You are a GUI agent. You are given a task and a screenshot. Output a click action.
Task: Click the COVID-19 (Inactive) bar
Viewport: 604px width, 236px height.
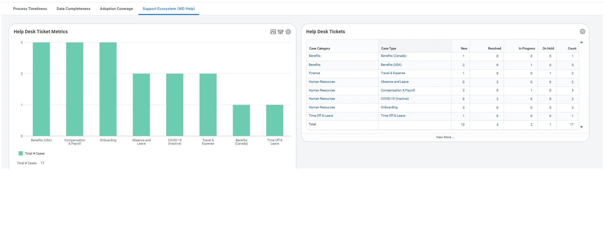pyautogui.click(x=175, y=105)
